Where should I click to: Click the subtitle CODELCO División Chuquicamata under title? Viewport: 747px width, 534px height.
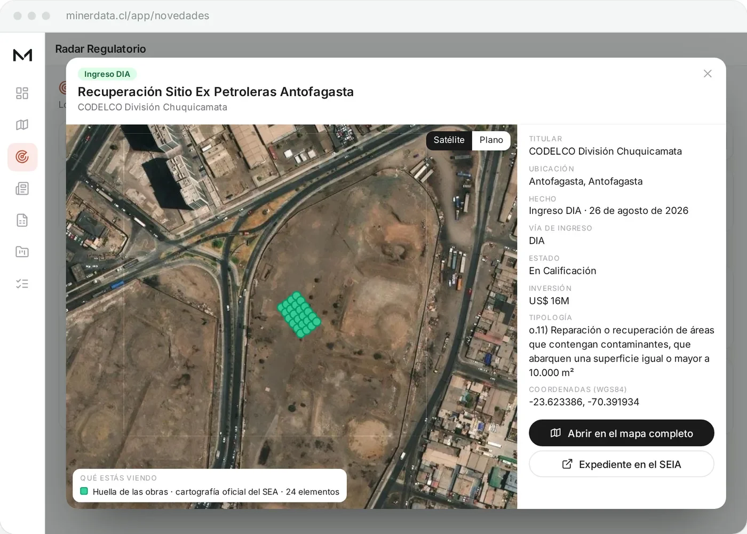[x=153, y=107]
